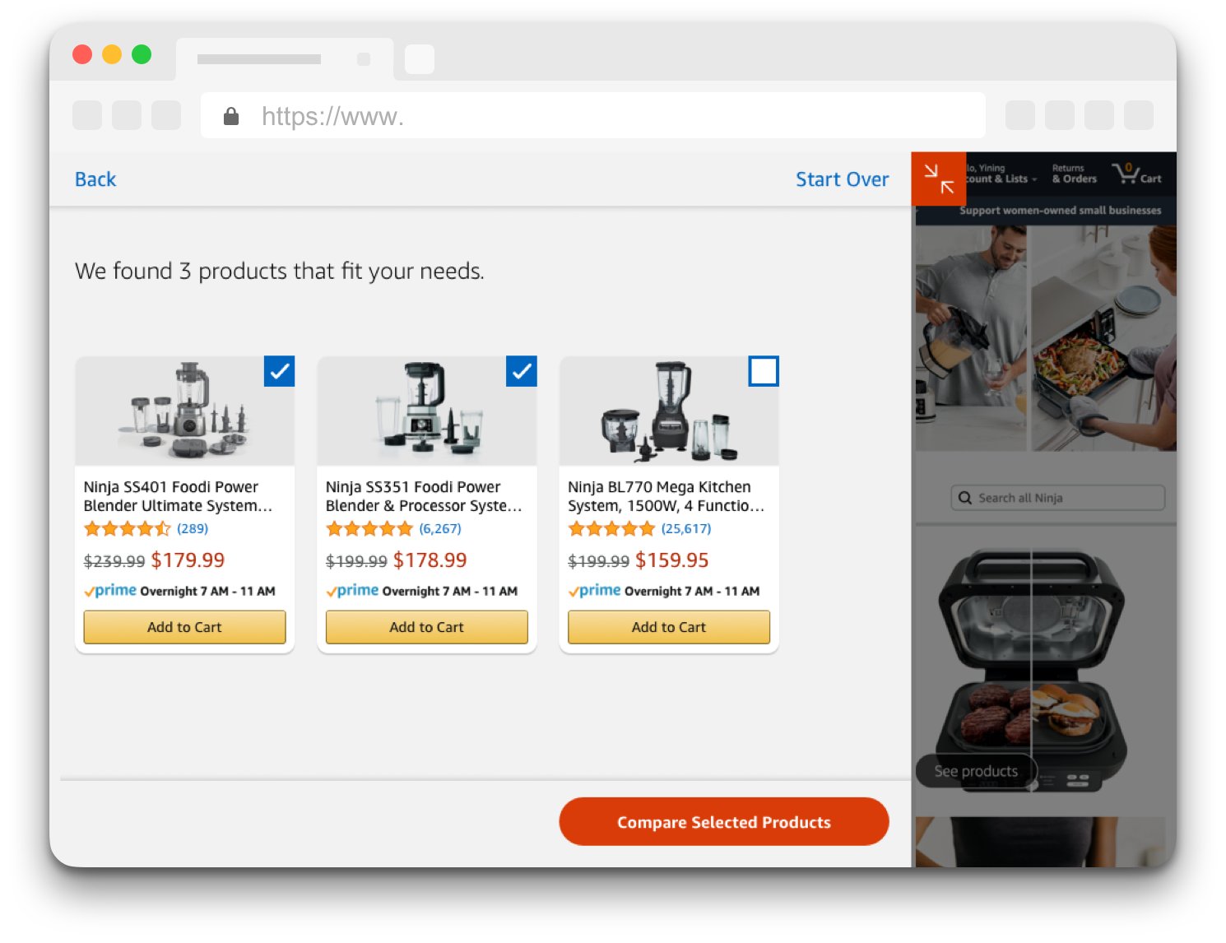
Task: Click the $179.99 price text
Action: 188,560
